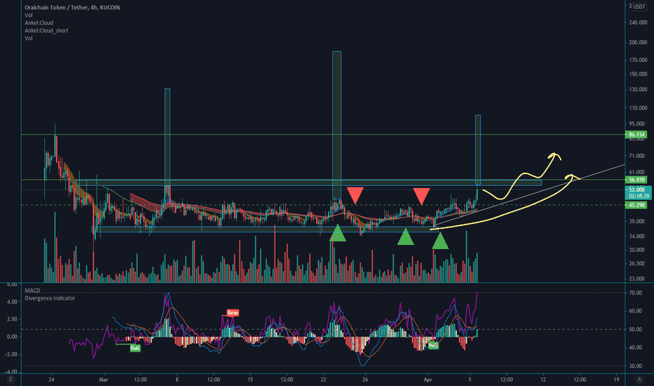The height and width of the screenshot is (386, 654).
Task: Click the 86.134 price level label
Action: tap(636, 134)
